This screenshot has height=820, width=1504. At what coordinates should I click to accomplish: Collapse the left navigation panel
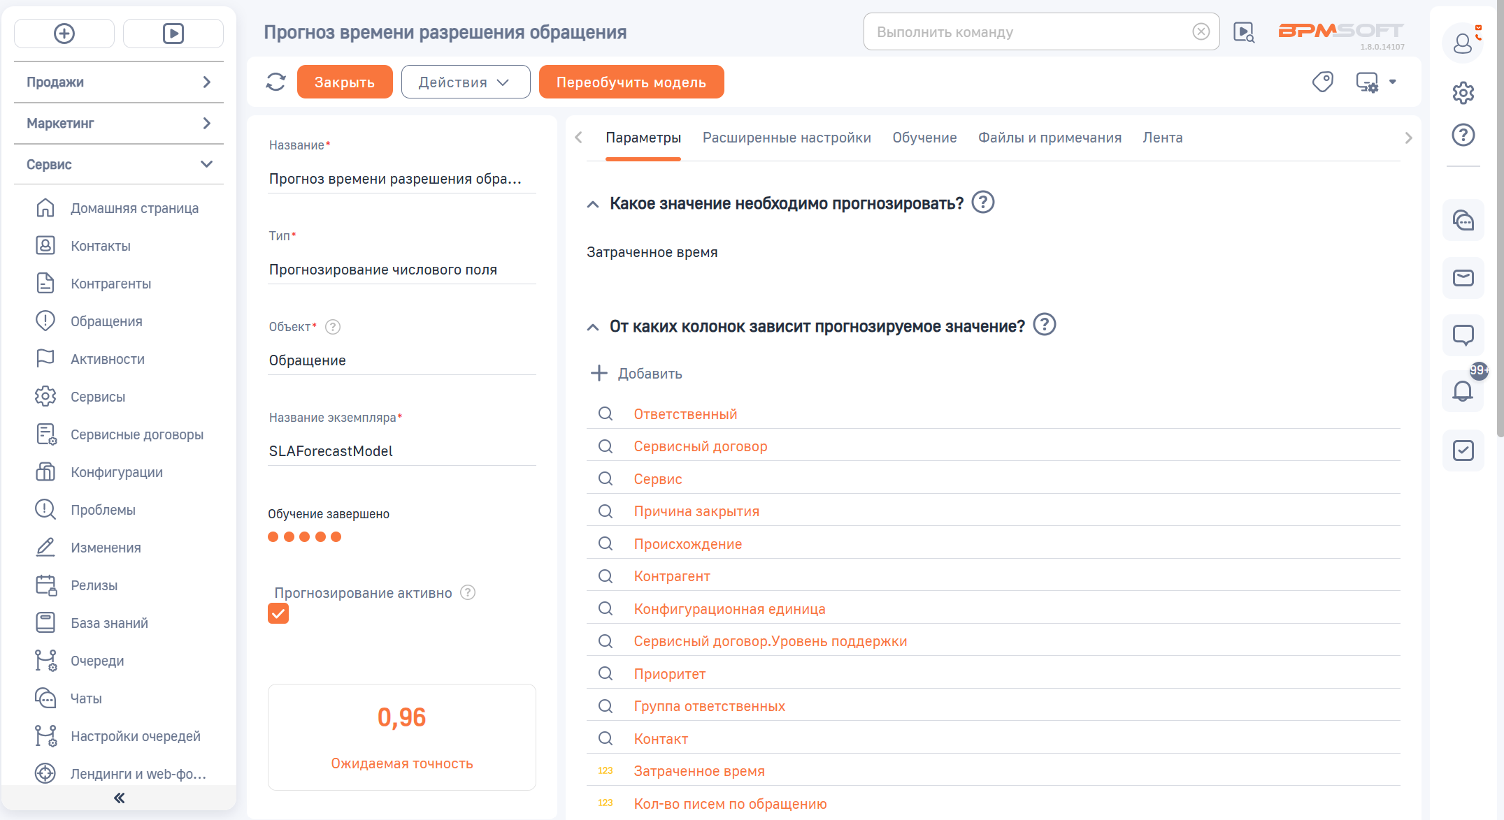[x=119, y=797]
